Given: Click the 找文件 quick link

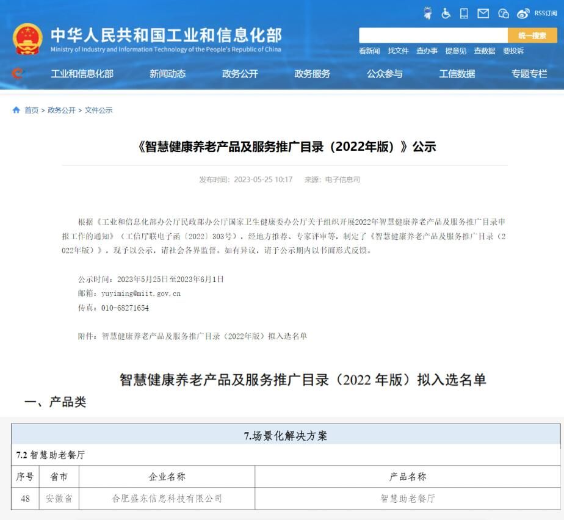Looking at the screenshot, I should coord(398,51).
